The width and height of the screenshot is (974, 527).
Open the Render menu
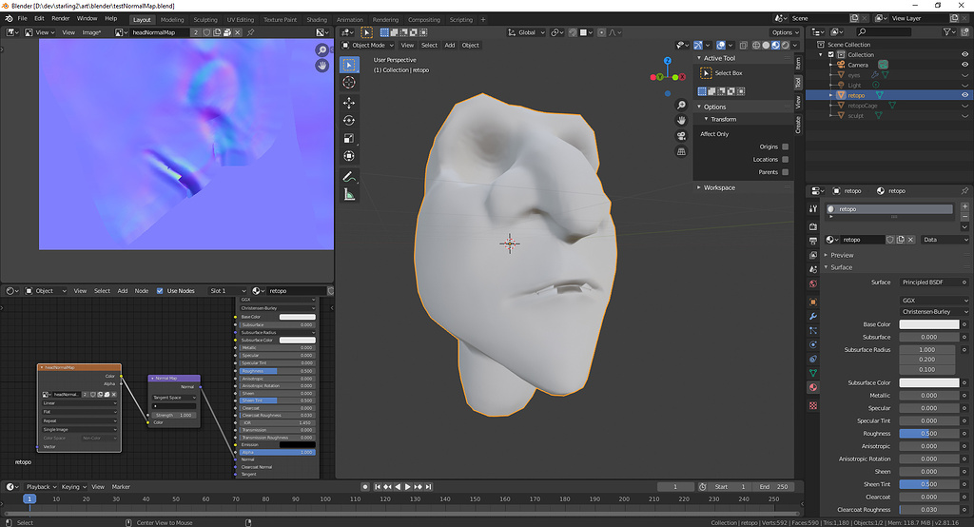pos(60,18)
